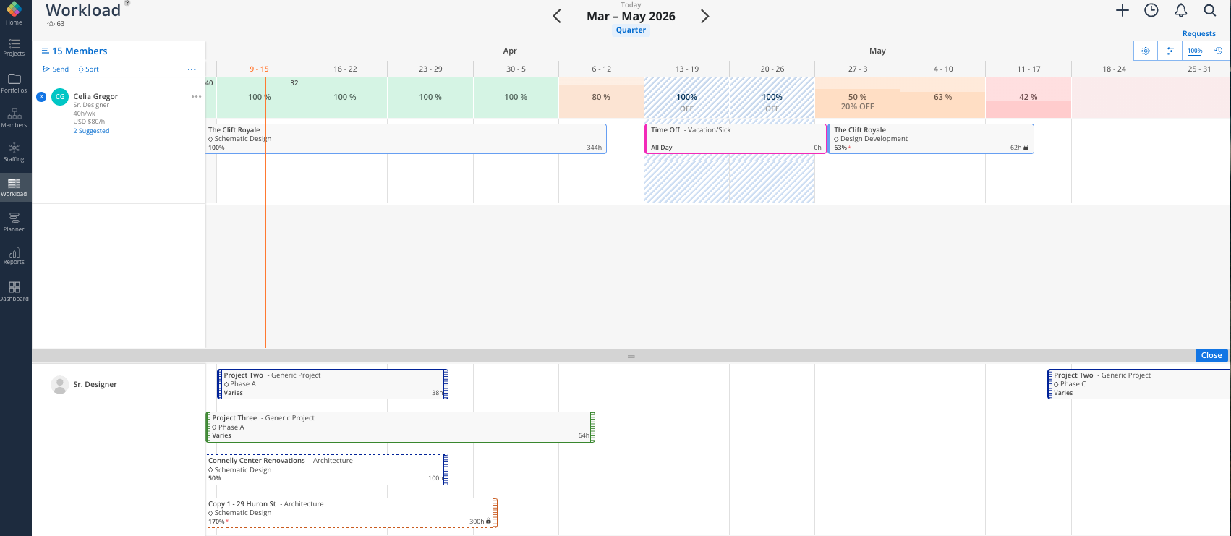Image resolution: width=1231 pixels, height=536 pixels.
Task: Click the 2 Suggested link
Action: pos(91,131)
